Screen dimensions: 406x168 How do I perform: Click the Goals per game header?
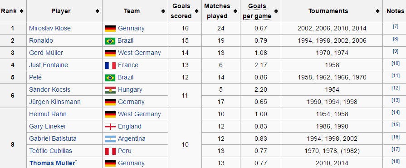pos(257,11)
